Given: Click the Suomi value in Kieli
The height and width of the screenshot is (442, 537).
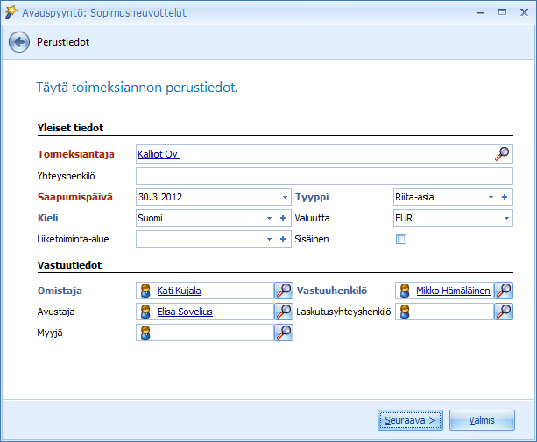Looking at the screenshot, I should 150,218.
